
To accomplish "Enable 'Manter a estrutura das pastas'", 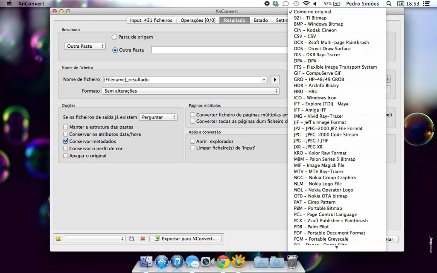I will click(x=66, y=128).
